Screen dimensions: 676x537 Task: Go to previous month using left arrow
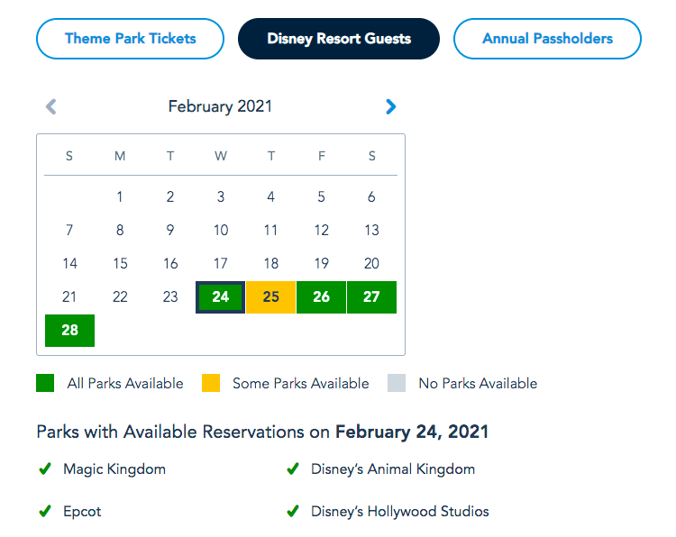click(x=51, y=106)
